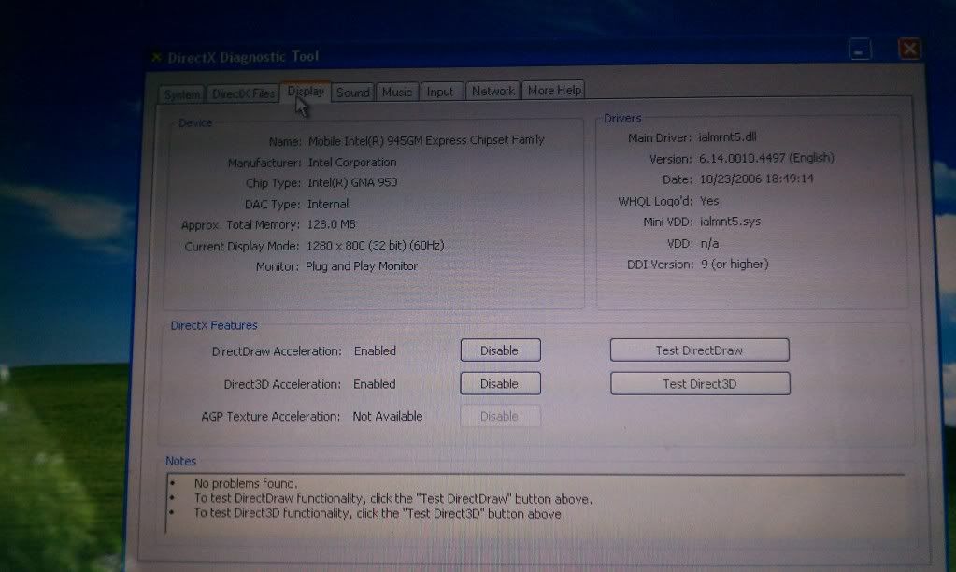This screenshot has height=572, width=956.
Task: Click Mini VDD value ialmnt5.sys
Action: pos(731,222)
